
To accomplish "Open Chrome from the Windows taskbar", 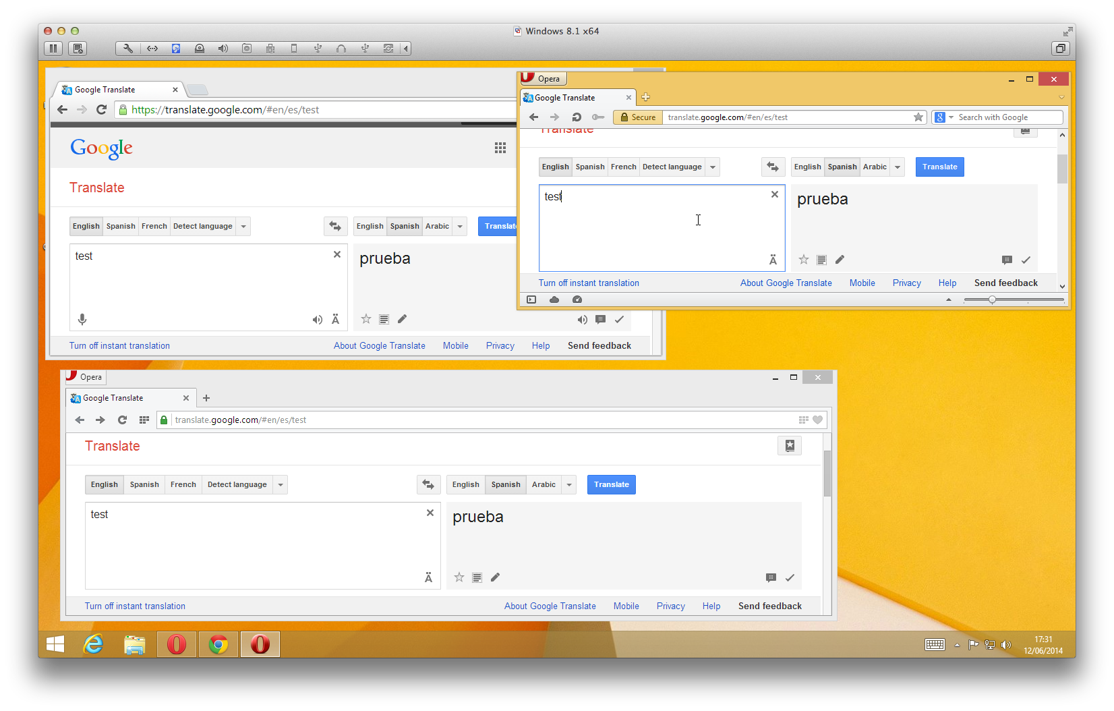I will point(218,645).
